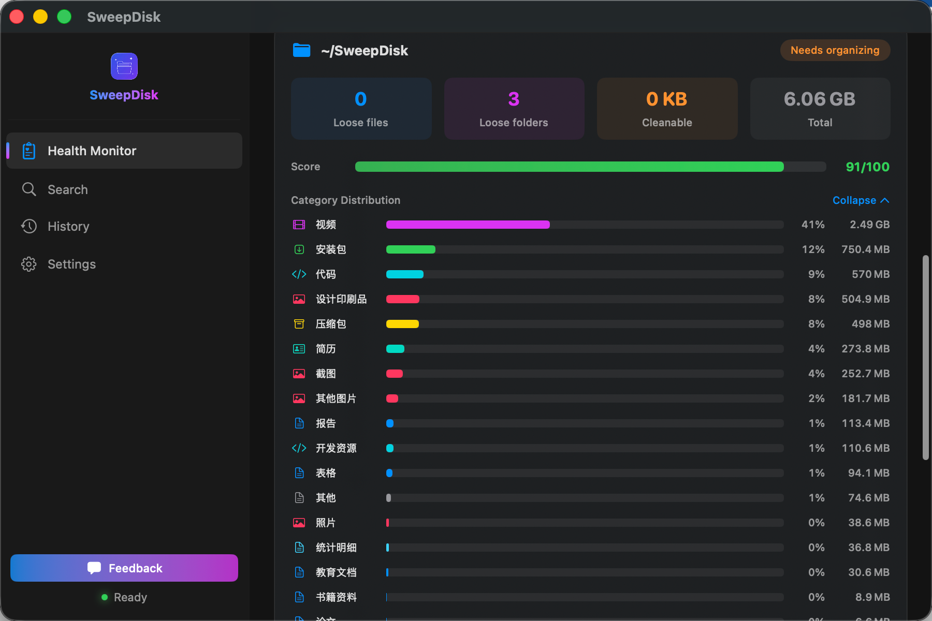Click the image icon for 照片

coord(299,523)
